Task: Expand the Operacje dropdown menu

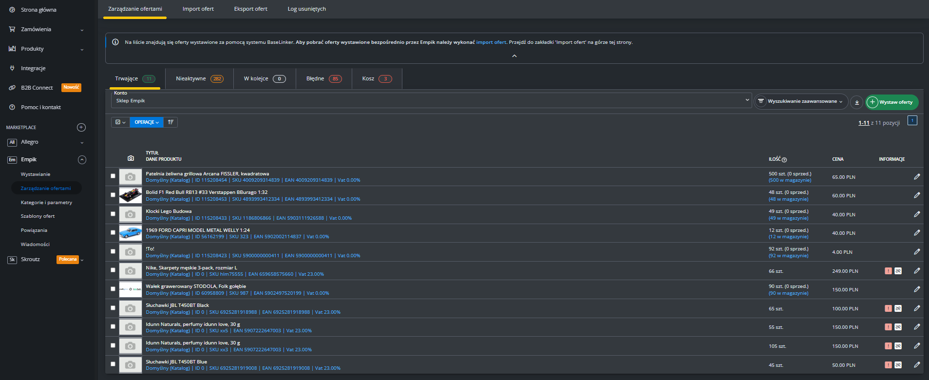Action: 147,122
